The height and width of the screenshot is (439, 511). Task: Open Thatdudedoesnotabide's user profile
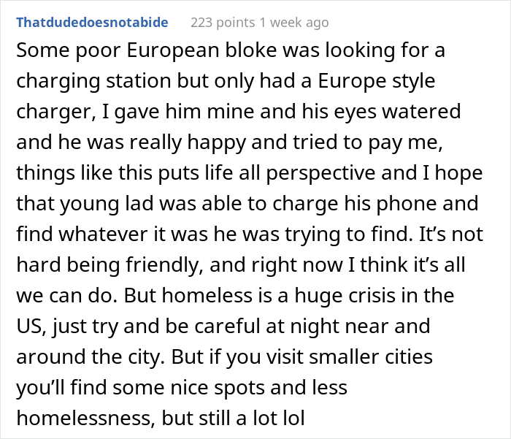coord(92,23)
